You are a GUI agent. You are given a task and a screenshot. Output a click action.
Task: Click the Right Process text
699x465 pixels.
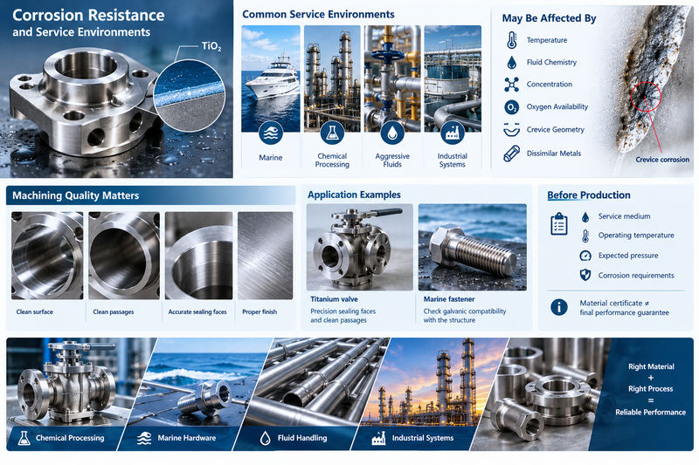pos(650,389)
